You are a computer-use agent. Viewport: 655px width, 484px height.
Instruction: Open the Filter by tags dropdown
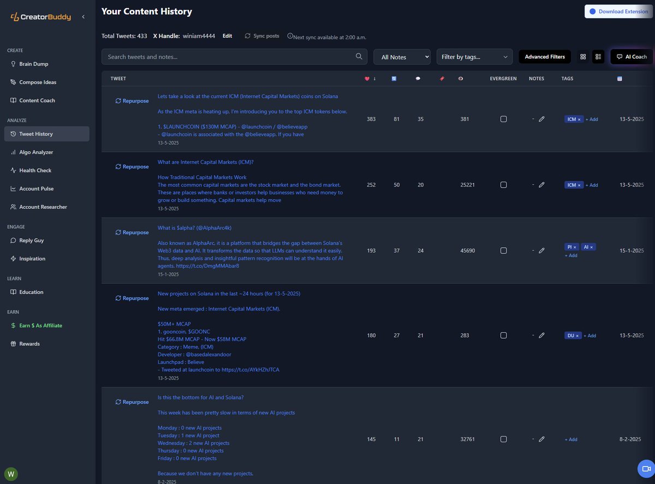475,57
